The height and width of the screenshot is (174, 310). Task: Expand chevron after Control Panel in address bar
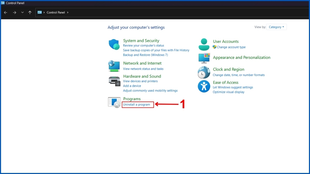coord(68,12)
